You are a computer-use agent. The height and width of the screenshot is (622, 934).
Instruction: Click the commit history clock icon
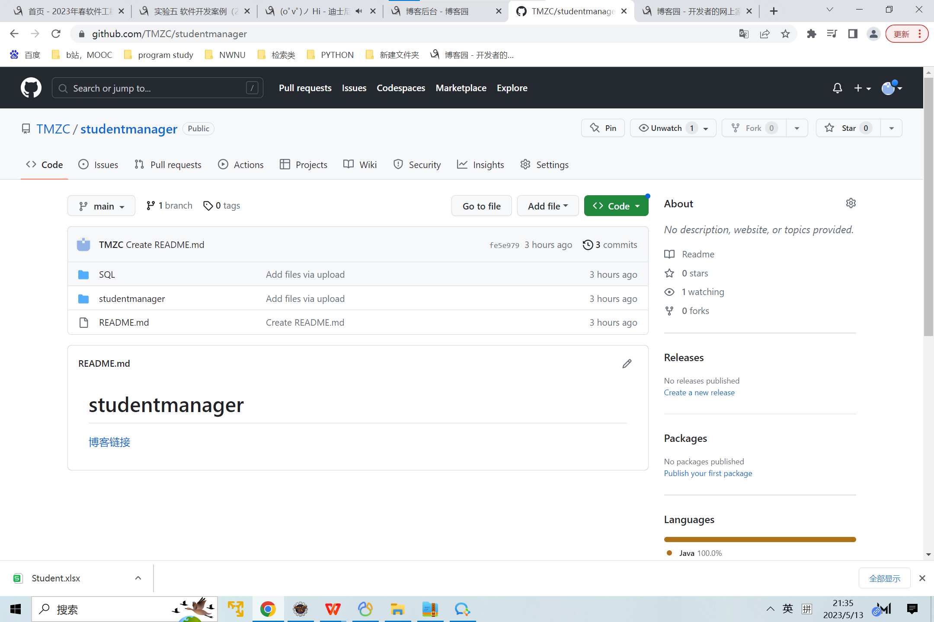588,245
